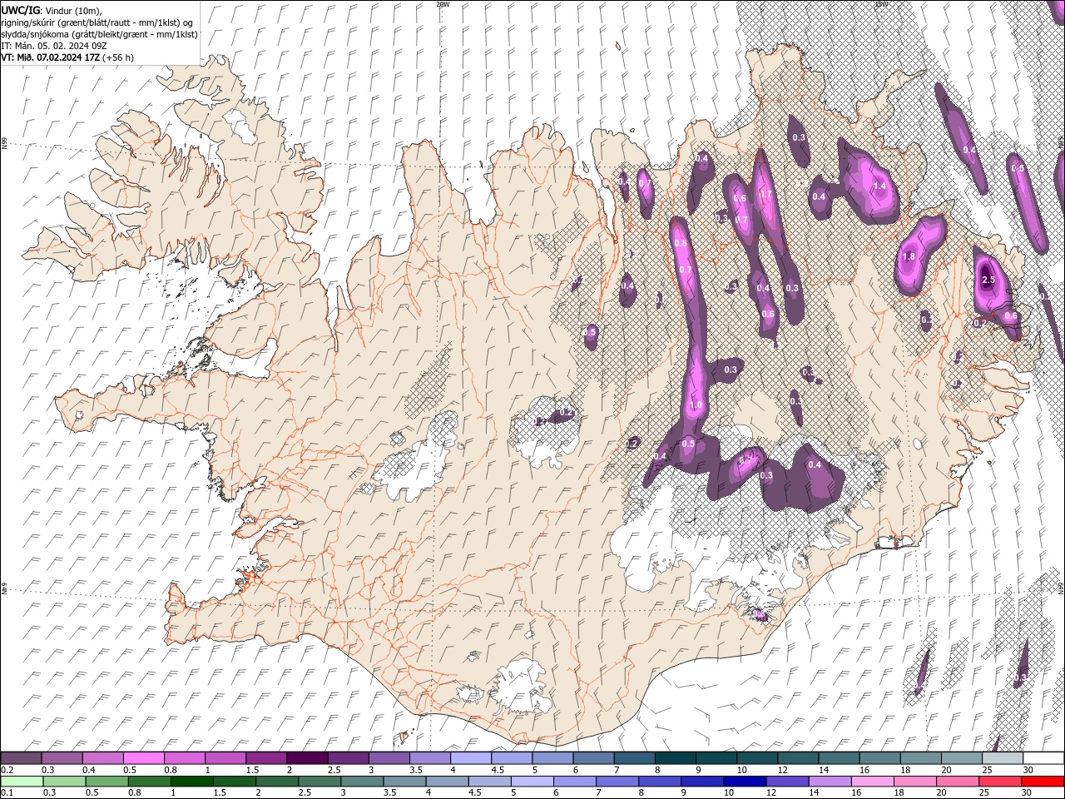Click the 'rigning/skúrir' legend description line
Viewport: 1065px width, 799px height.
tap(98, 22)
